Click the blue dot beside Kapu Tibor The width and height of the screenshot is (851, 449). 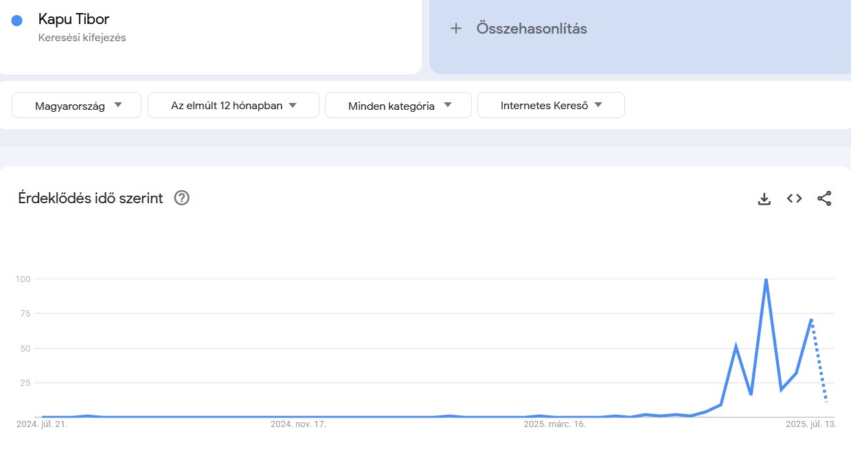[17, 21]
